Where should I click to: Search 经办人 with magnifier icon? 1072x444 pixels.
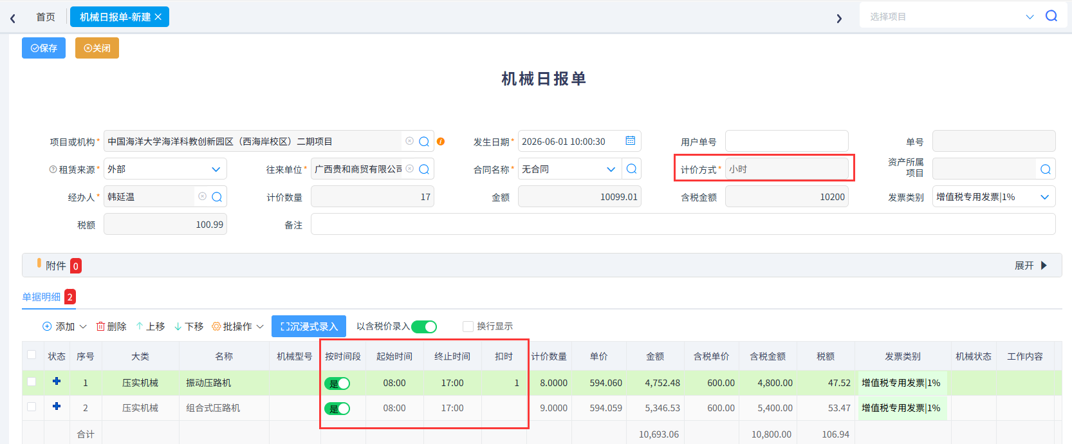217,197
